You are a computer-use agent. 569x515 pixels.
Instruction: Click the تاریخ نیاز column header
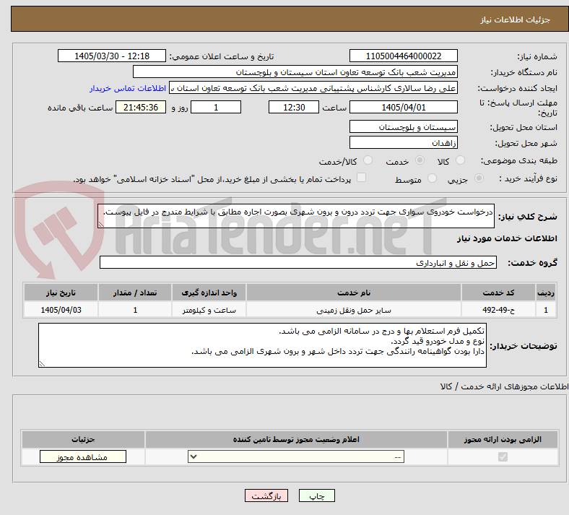pos(61,293)
